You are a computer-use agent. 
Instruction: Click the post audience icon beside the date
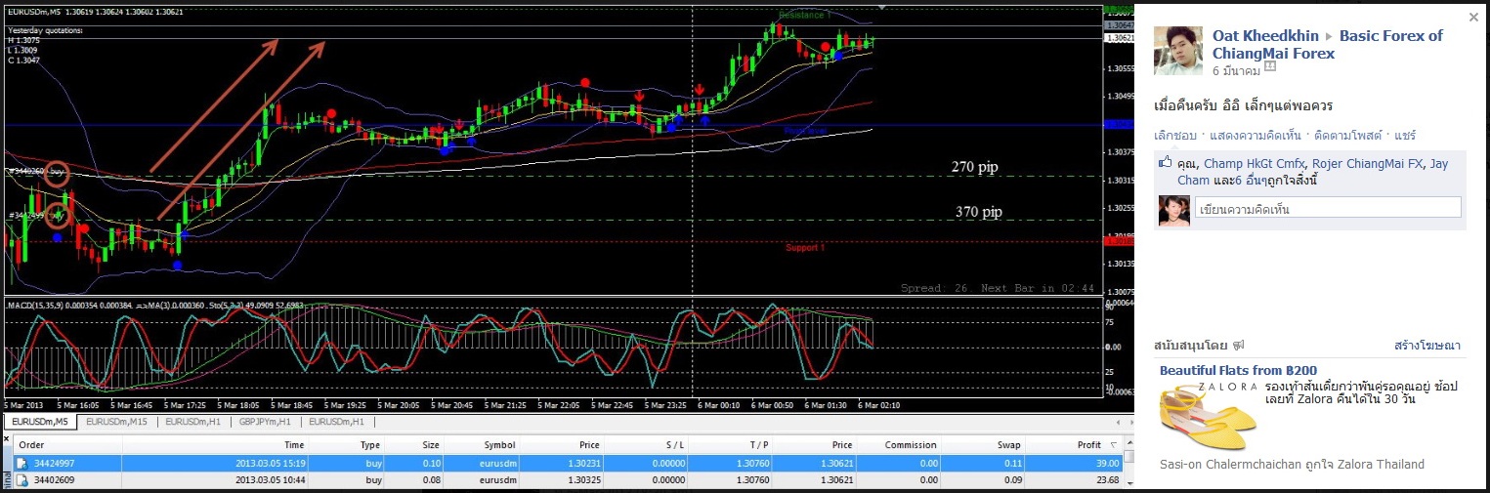[x=1270, y=66]
